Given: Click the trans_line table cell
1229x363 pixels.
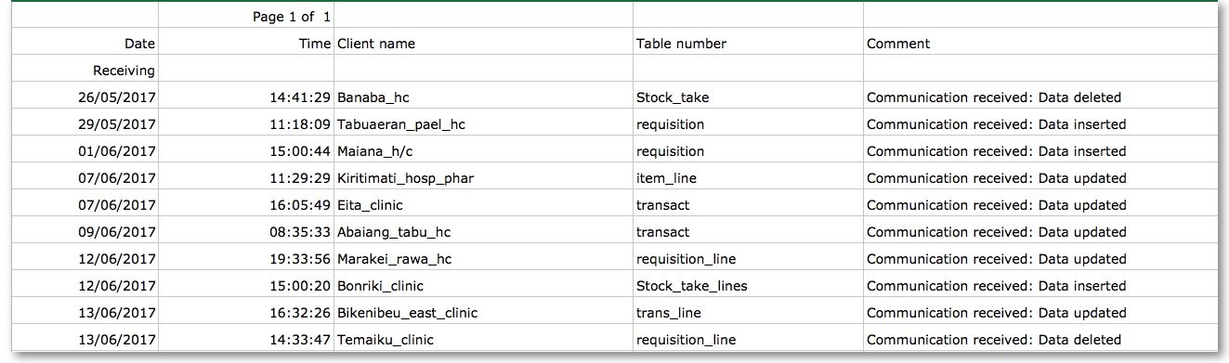Looking at the screenshot, I should [x=748, y=313].
